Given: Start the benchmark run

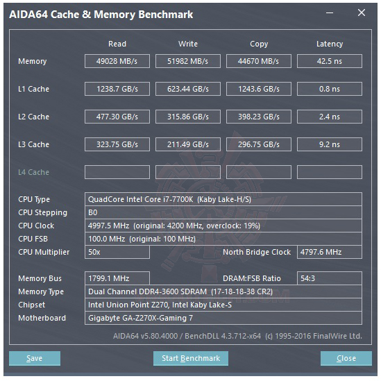Looking at the screenshot, I should (190, 358).
